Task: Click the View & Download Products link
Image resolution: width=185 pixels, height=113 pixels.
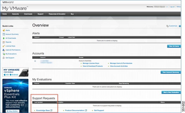Action: 93,66
